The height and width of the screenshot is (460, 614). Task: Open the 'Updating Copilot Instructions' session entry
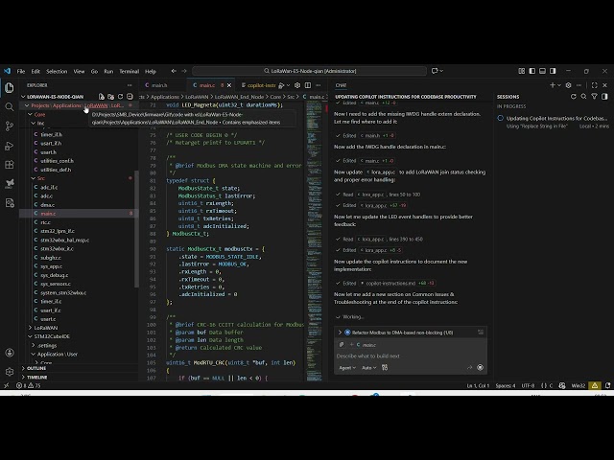click(553, 122)
